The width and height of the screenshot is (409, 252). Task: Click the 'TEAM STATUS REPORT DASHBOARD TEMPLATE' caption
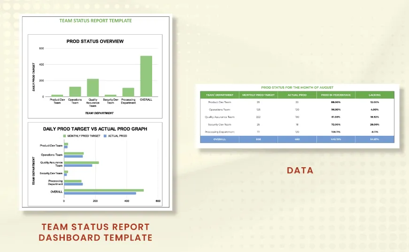[95, 232]
